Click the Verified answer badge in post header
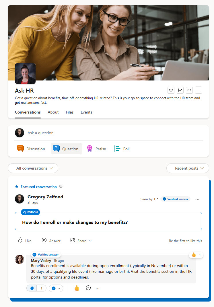 pos(175,199)
